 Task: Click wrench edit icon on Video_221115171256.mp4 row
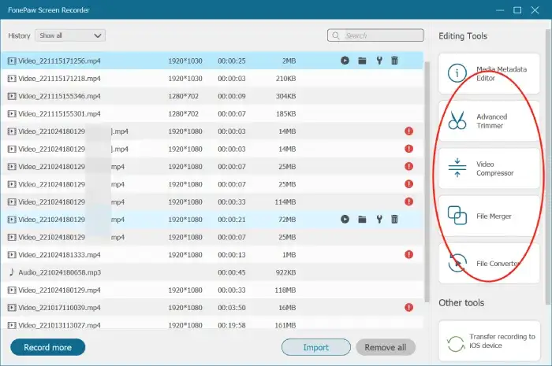click(x=379, y=61)
